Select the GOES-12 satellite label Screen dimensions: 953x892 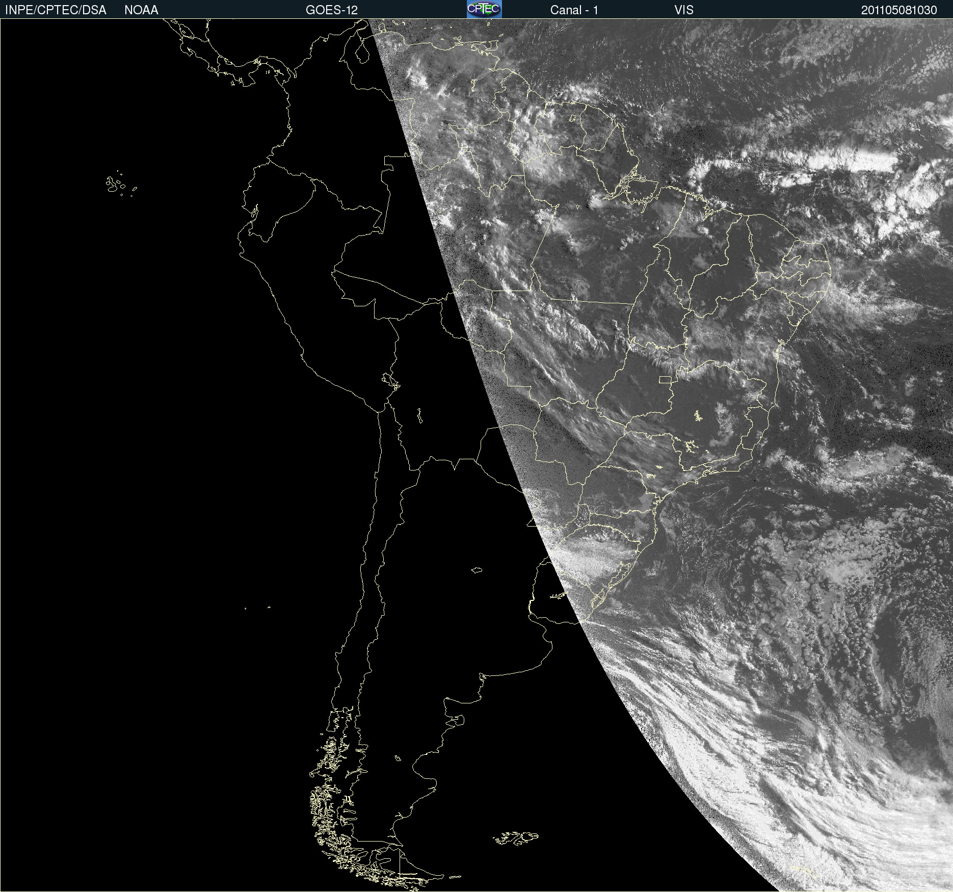pyautogui.click(x=332, y=10)
